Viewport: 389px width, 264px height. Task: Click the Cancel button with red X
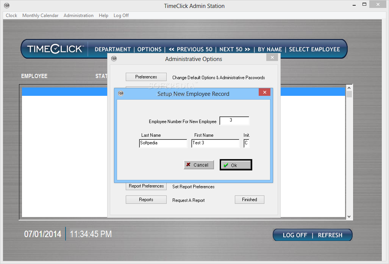[199, 165]
